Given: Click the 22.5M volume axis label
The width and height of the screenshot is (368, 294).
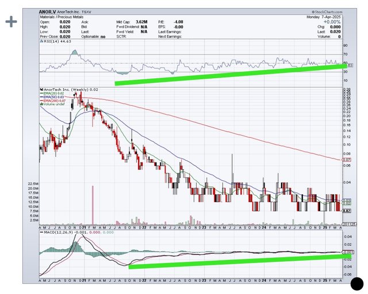Looking at the screenshot, I should pyautogui.click(x=33, y=183).
